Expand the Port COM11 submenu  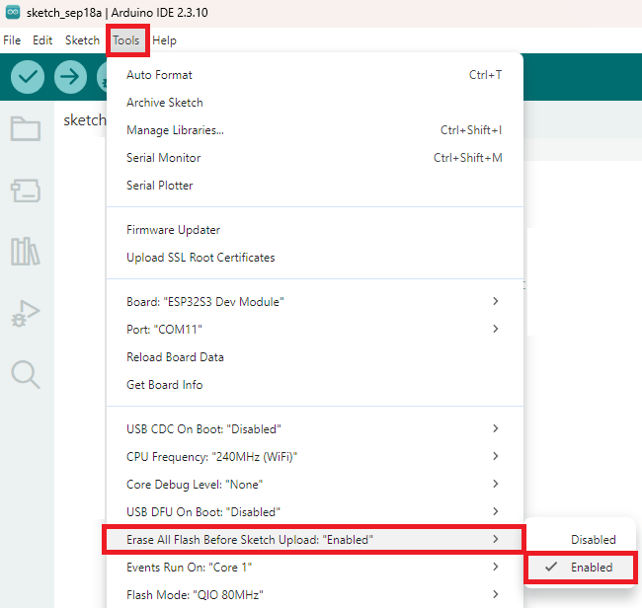click(x=315, y=329)
